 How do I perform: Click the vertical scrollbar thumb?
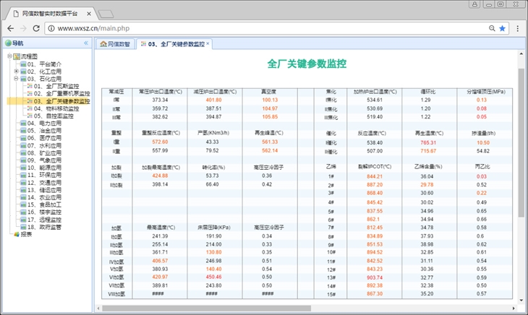point(521,142)
